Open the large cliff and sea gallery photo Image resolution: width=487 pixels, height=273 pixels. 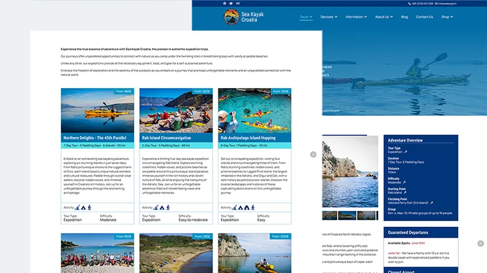click(350, 172)
